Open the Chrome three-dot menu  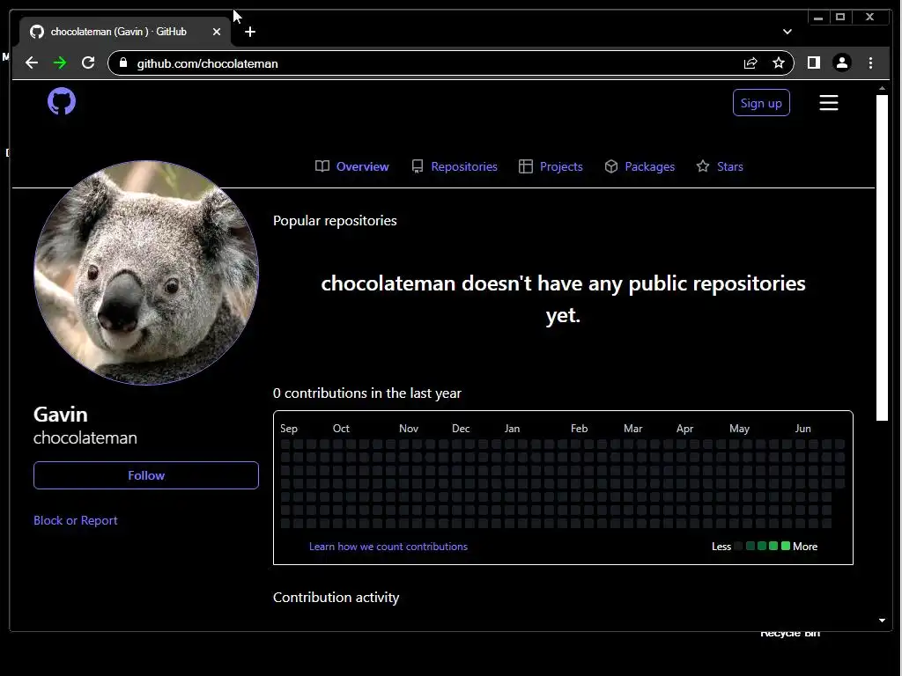870,62
